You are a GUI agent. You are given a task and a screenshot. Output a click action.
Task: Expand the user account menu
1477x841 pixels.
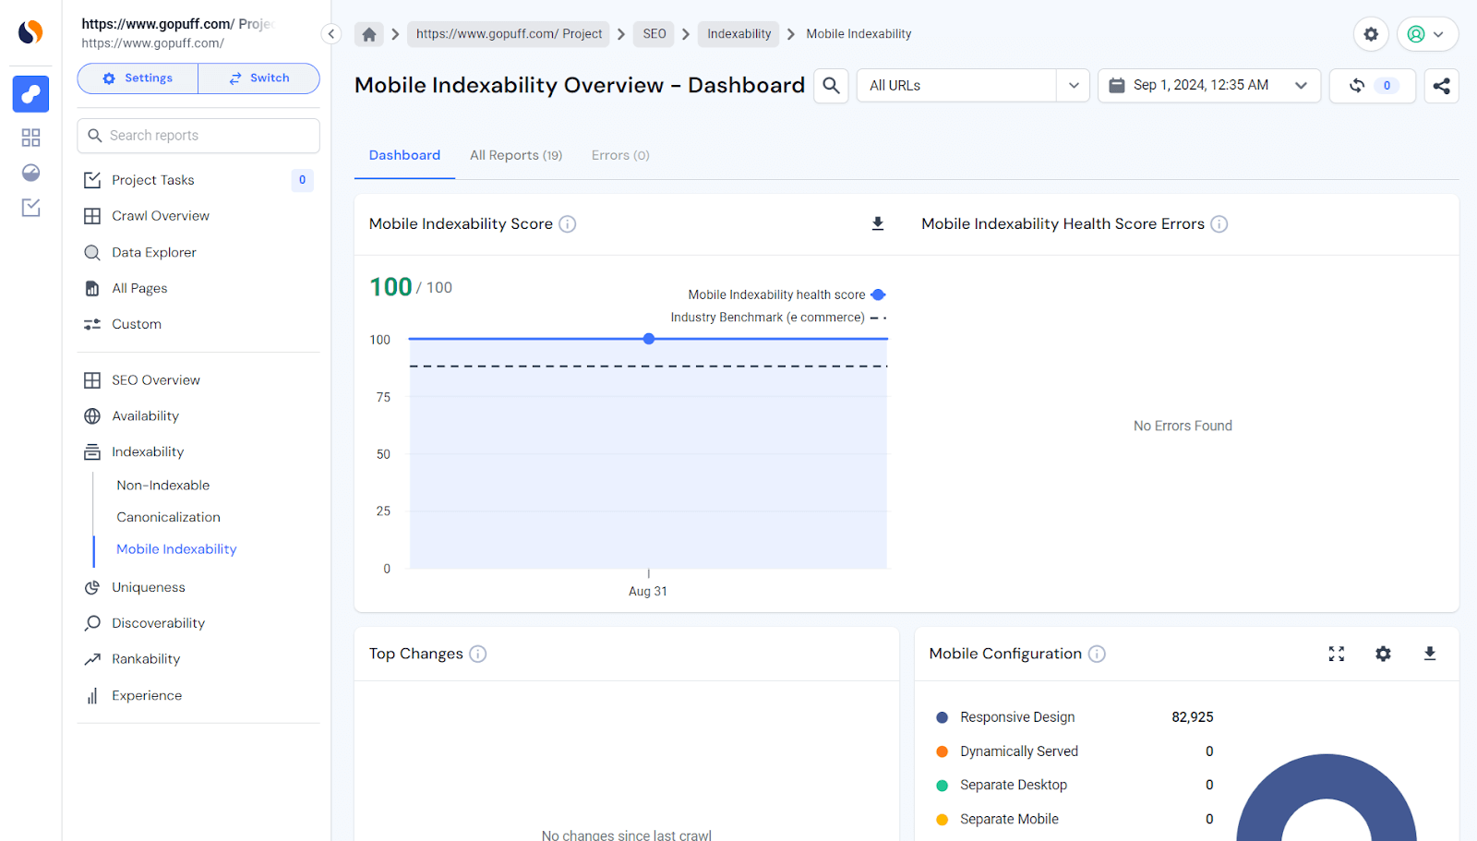coord(1427,33)
